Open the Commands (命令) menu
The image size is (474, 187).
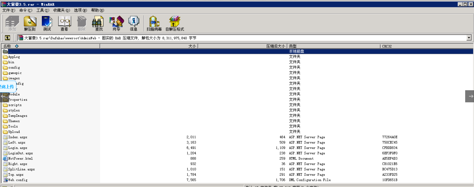[26, 10]
